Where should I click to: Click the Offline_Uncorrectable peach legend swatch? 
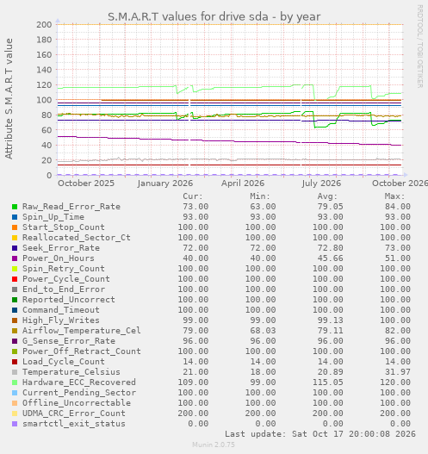(15, 403)
